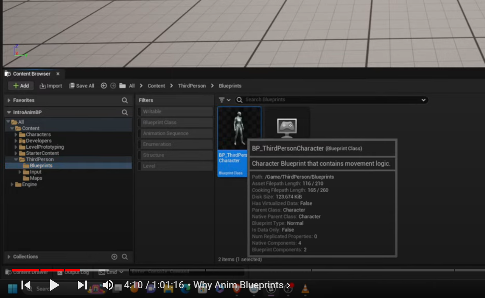Select the Content breadcrumb
Viewport: 485px width, 298px height.
(x=156, y=86)
